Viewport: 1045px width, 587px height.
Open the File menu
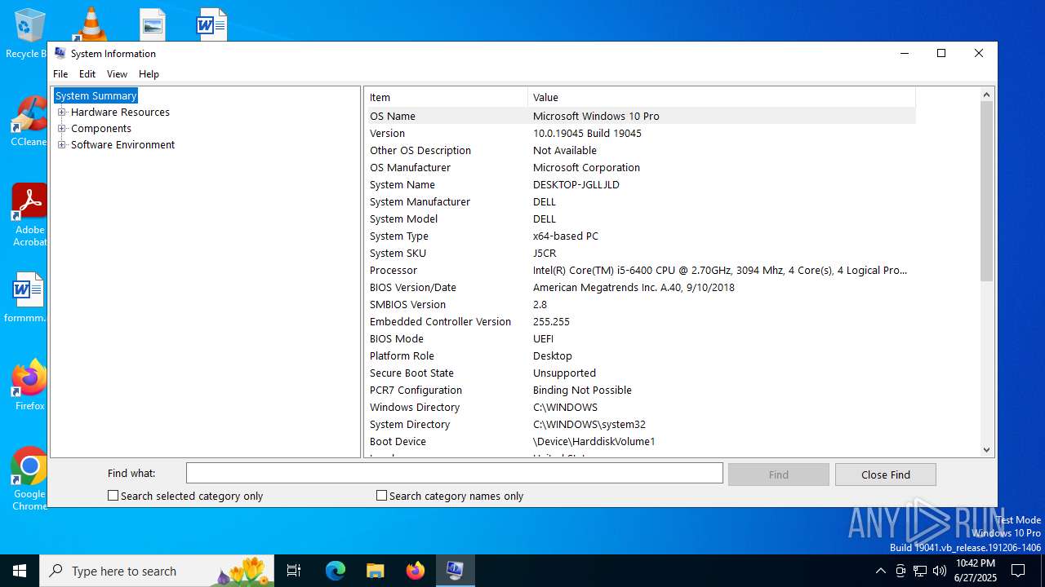coord(60,74)
